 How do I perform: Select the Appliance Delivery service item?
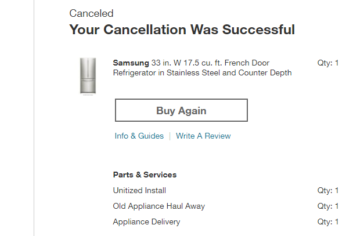coord(146,222)
